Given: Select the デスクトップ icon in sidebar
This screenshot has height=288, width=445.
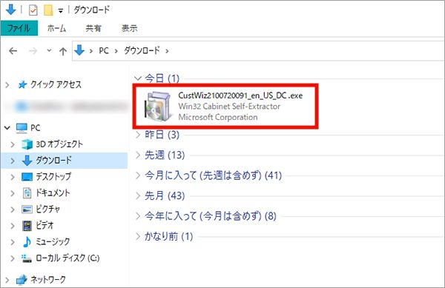Looking at the screenshot, I should tap(27, 177).
